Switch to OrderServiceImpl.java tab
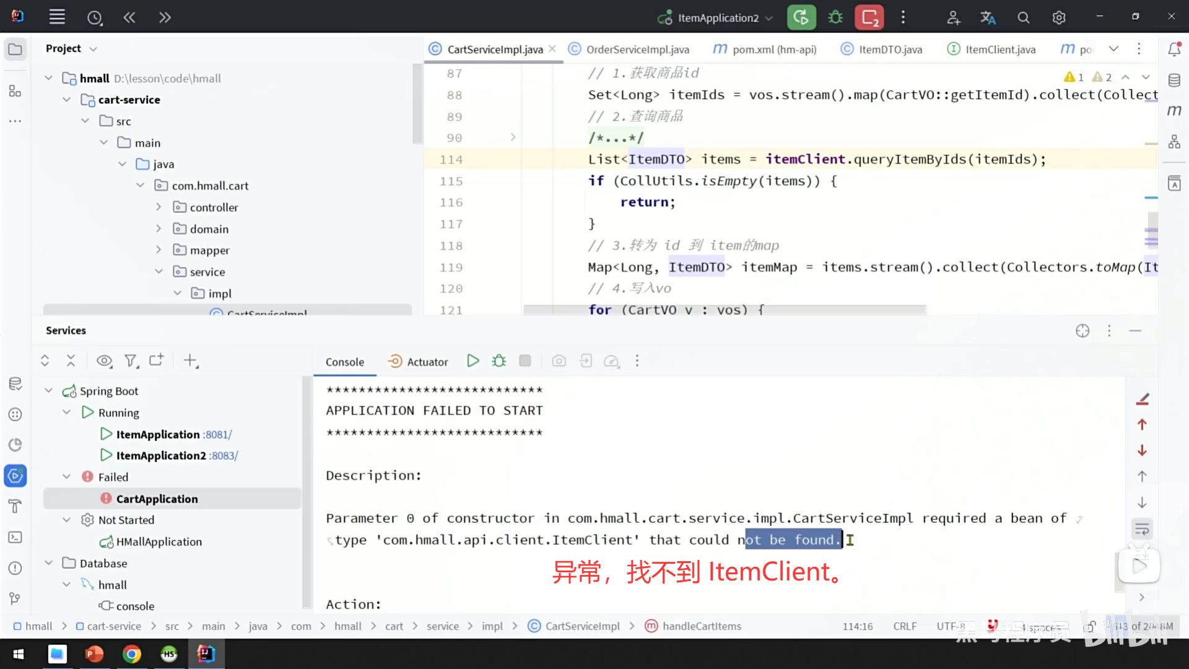This screenshot has width=1189, height=669. tap(637, 50)
